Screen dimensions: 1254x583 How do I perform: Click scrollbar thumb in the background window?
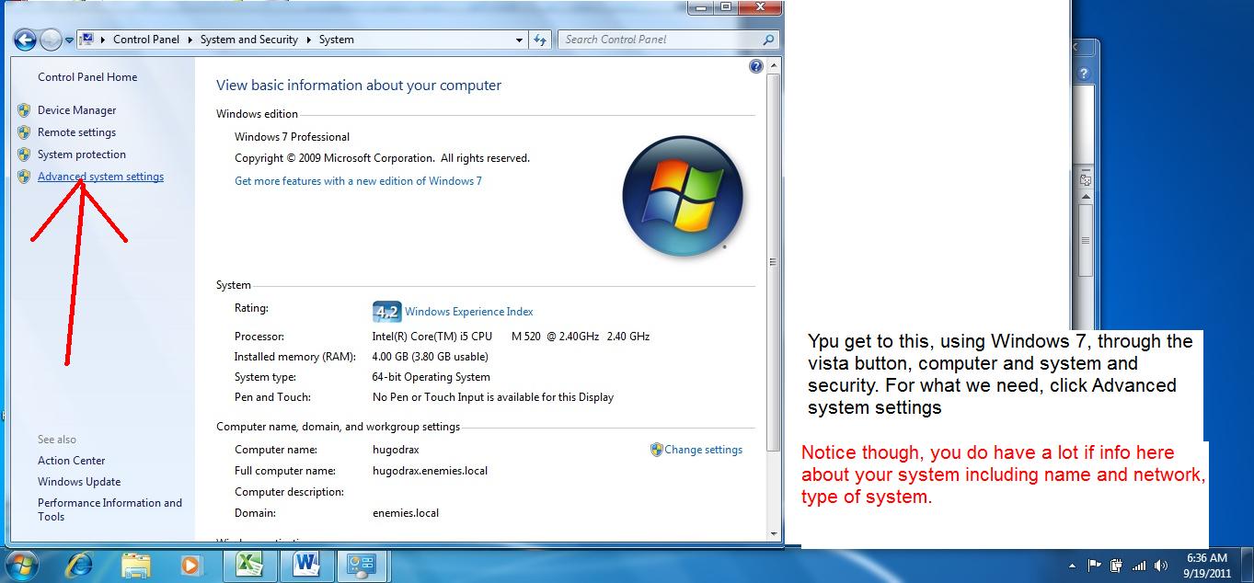tap(1086, 240)
